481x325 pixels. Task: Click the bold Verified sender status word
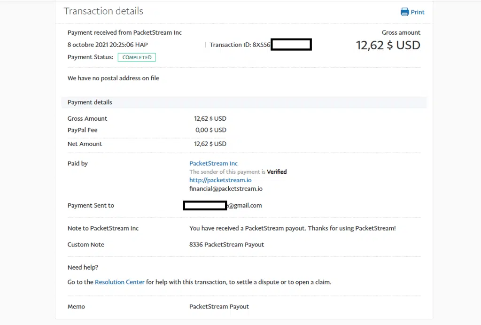[277, 172]
